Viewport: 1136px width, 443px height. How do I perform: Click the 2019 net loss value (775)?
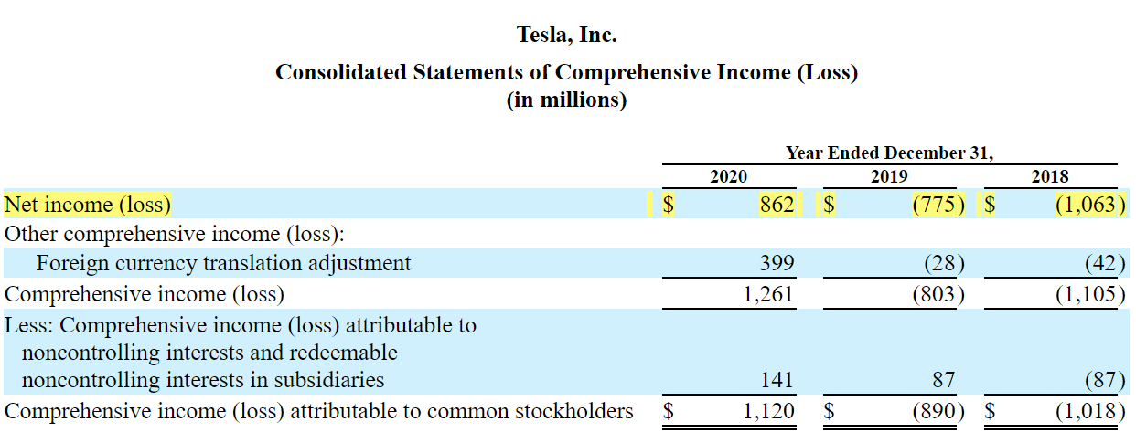click(x=938, y=204)
